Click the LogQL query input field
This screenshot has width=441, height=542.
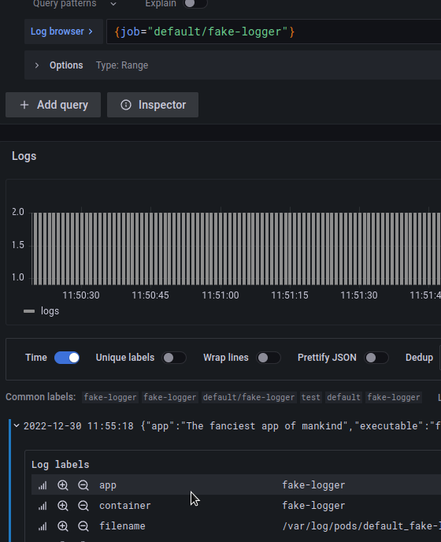tap(274, 32)
